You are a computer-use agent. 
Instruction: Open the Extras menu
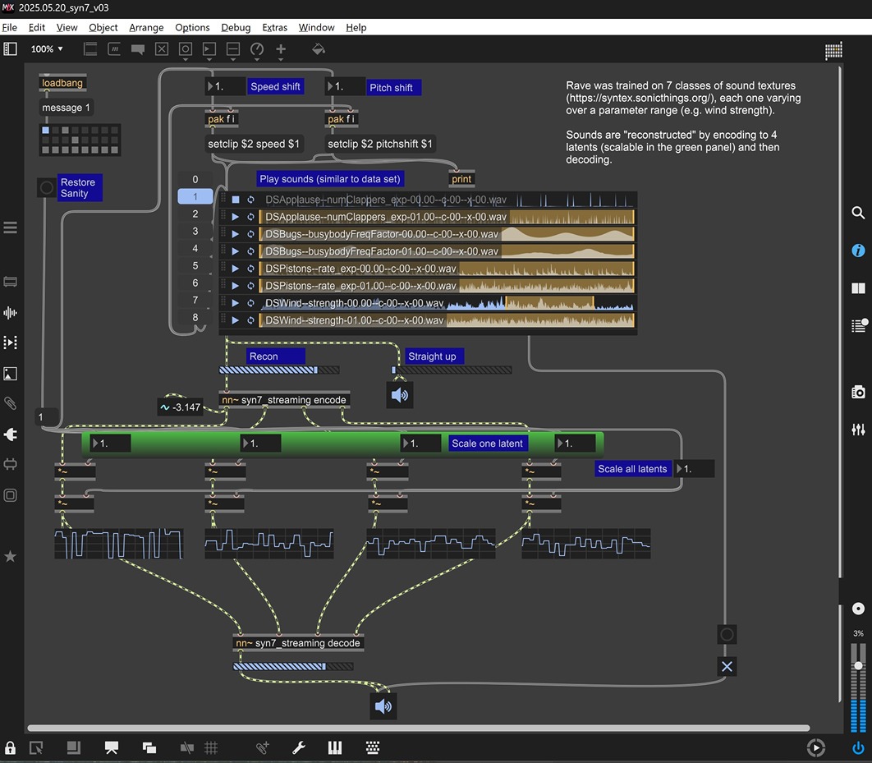click(274, 27)
